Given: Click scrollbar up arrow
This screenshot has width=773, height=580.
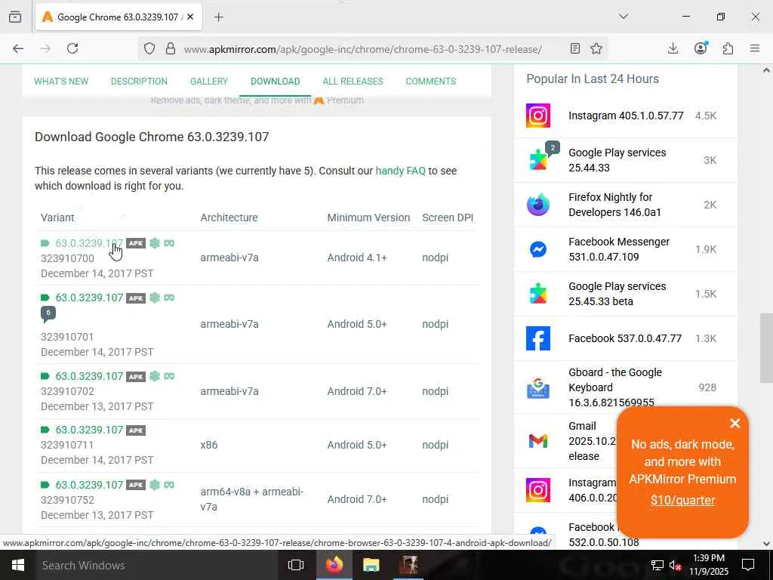Looking at the screenshot, I should click(x=766, y=70).
